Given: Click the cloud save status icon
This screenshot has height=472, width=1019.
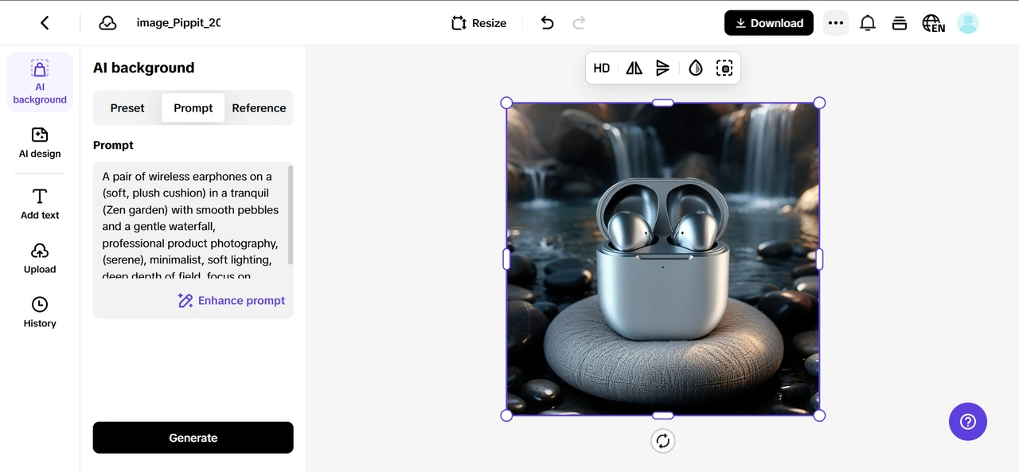Looking at the screenshot, I should pyautogui.click(x=107, y=23).
